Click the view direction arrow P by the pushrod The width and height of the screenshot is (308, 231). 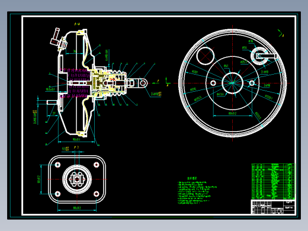coord(155,82)
